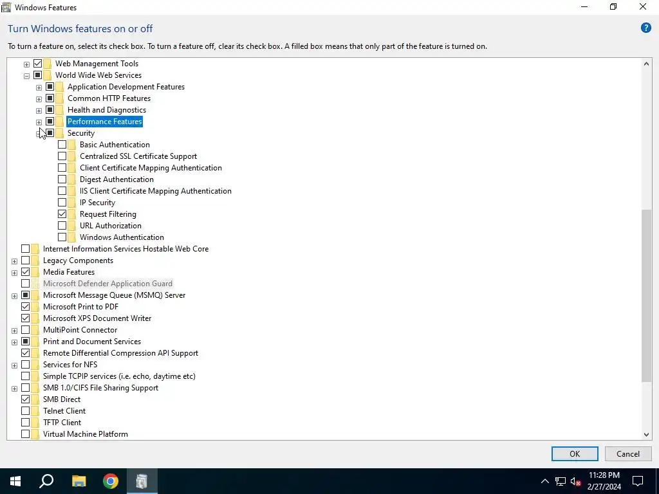The image size is (659, 494).
Task: Expand Common HTTP Features
Action: pyautogui.click(x=39, y=99)
